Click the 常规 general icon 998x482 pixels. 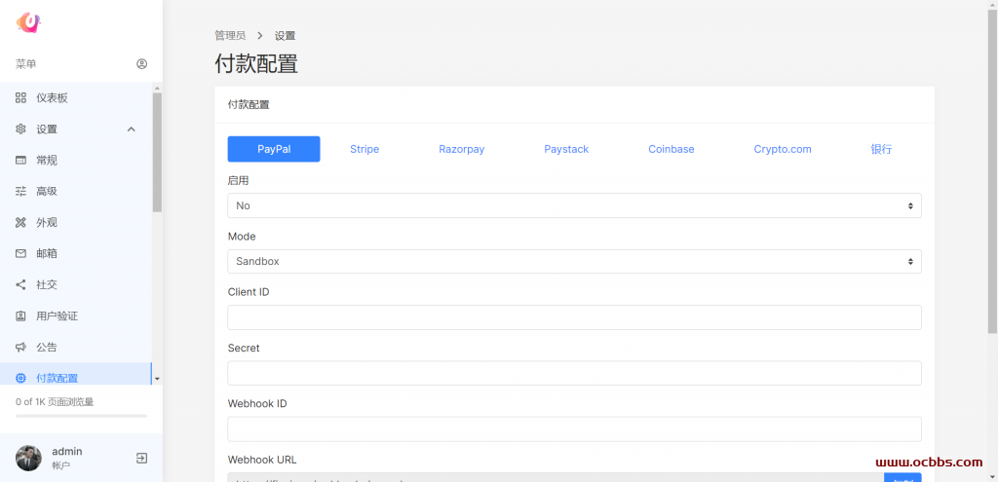(x=20, y=161)
